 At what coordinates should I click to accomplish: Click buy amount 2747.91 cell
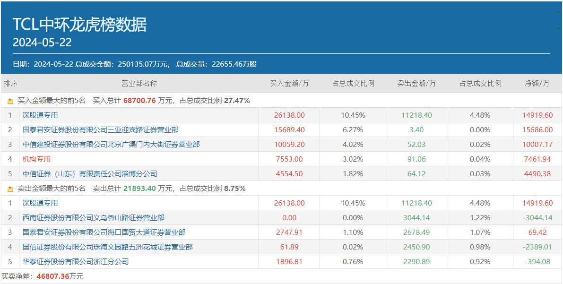click(289, 232)
